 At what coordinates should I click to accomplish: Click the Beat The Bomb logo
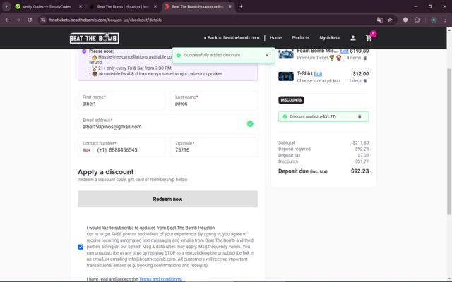[x=94, y=38]
